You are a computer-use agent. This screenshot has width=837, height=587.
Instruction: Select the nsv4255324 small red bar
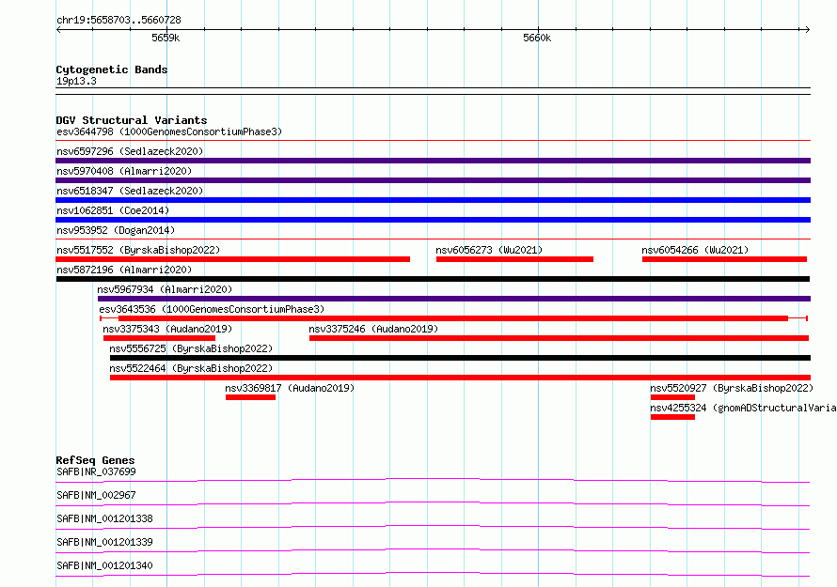672,417
